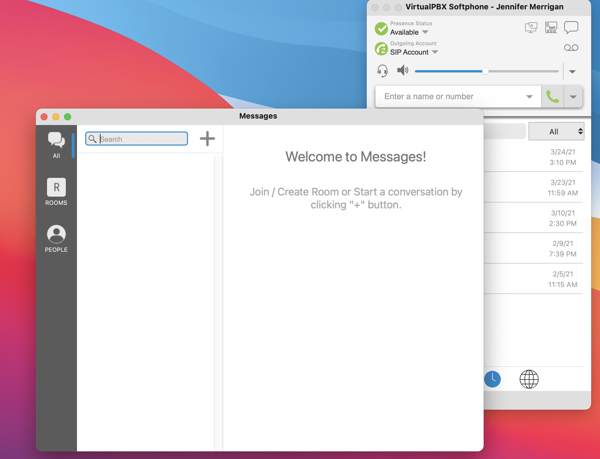600x459 pixels.
Task: Minimize the Messages window with yellow button
Action: pos(56,117)
